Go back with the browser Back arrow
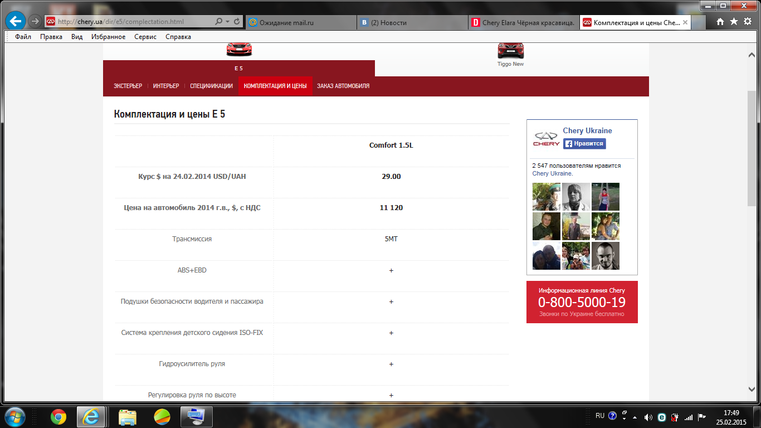This screenshot has height=428, width=761. coord(16,22)
